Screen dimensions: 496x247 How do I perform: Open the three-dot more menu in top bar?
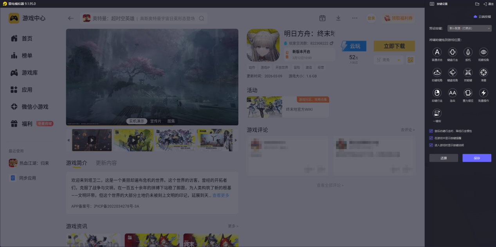[355, 18]
